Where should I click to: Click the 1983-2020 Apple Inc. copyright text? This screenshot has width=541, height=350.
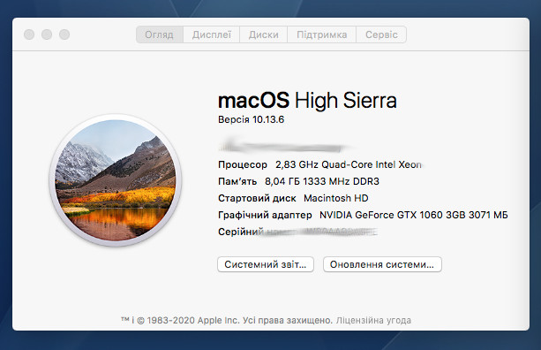(226, 320)
